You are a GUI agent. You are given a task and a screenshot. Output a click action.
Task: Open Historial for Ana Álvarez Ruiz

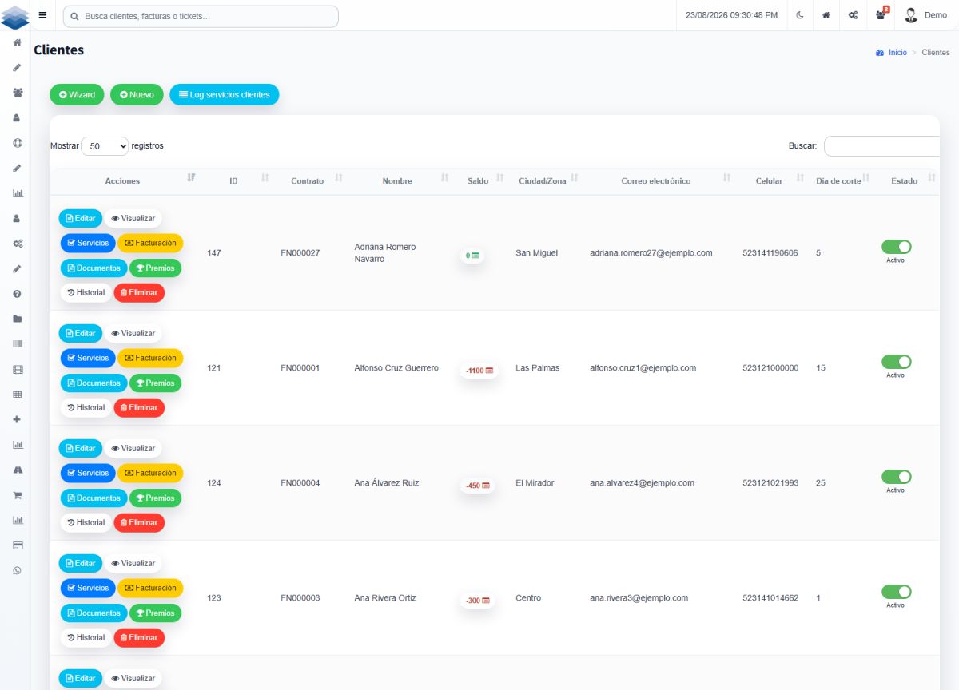point(86,522)
